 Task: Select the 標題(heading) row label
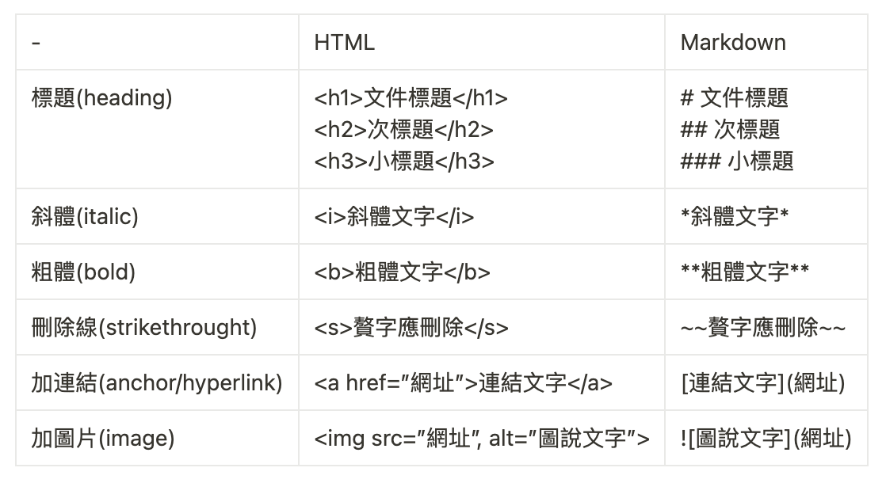[101, 98]
